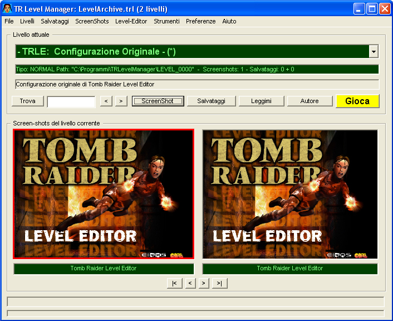Open the Preferenze menu
The width and height of the screenshot is (393, 321).
point(201,21)
